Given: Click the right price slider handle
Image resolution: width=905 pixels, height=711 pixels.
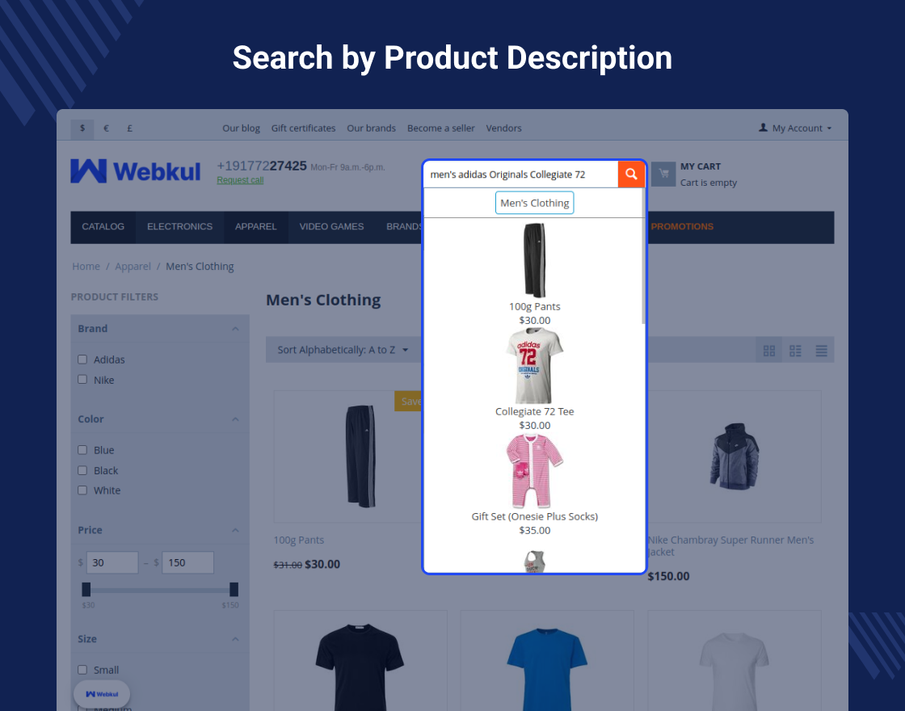Looking at the screenshot, I should [x=234, y=589].
